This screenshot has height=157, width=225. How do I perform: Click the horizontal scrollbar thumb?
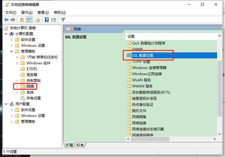click(x=150, y=139)
